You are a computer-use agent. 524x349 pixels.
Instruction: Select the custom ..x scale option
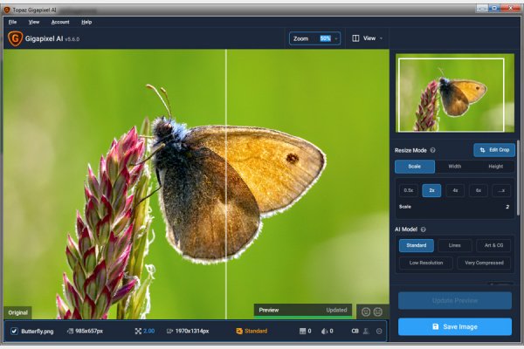click(x=501, y=190)
